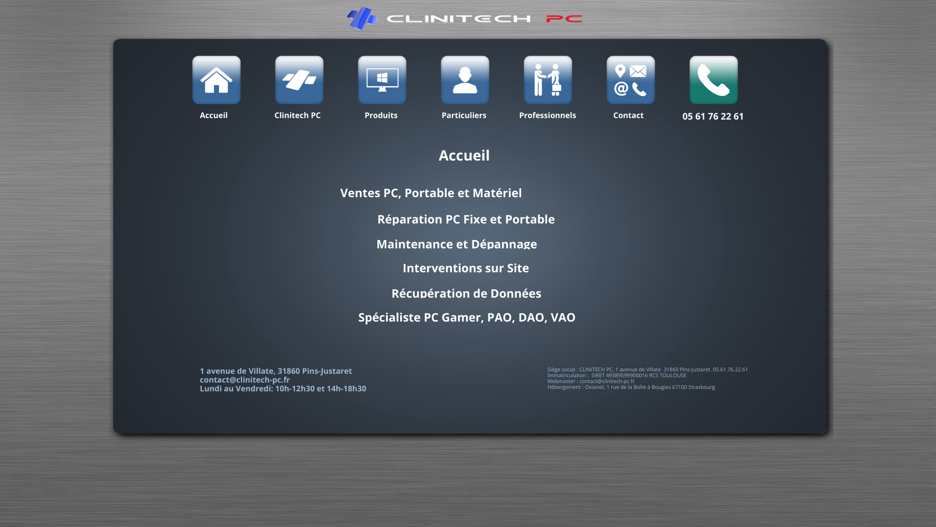Click the 'Immatriculation : SIRET' line

click(617, 375)
